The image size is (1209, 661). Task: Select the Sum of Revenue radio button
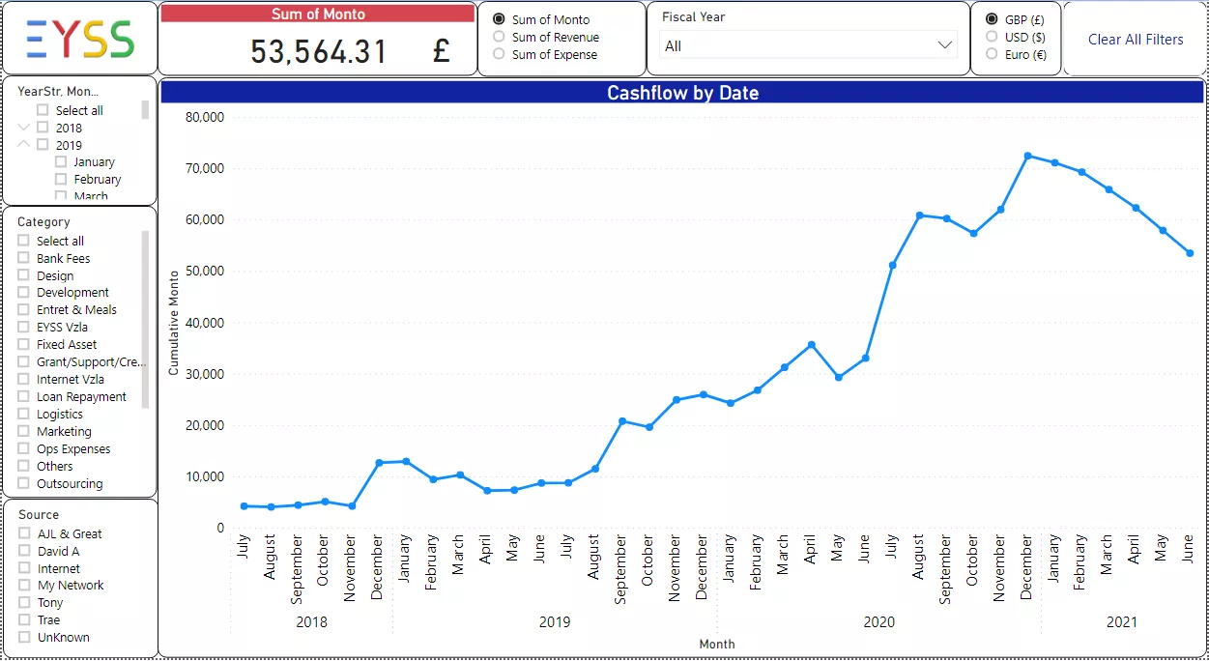tap(500, 37)
